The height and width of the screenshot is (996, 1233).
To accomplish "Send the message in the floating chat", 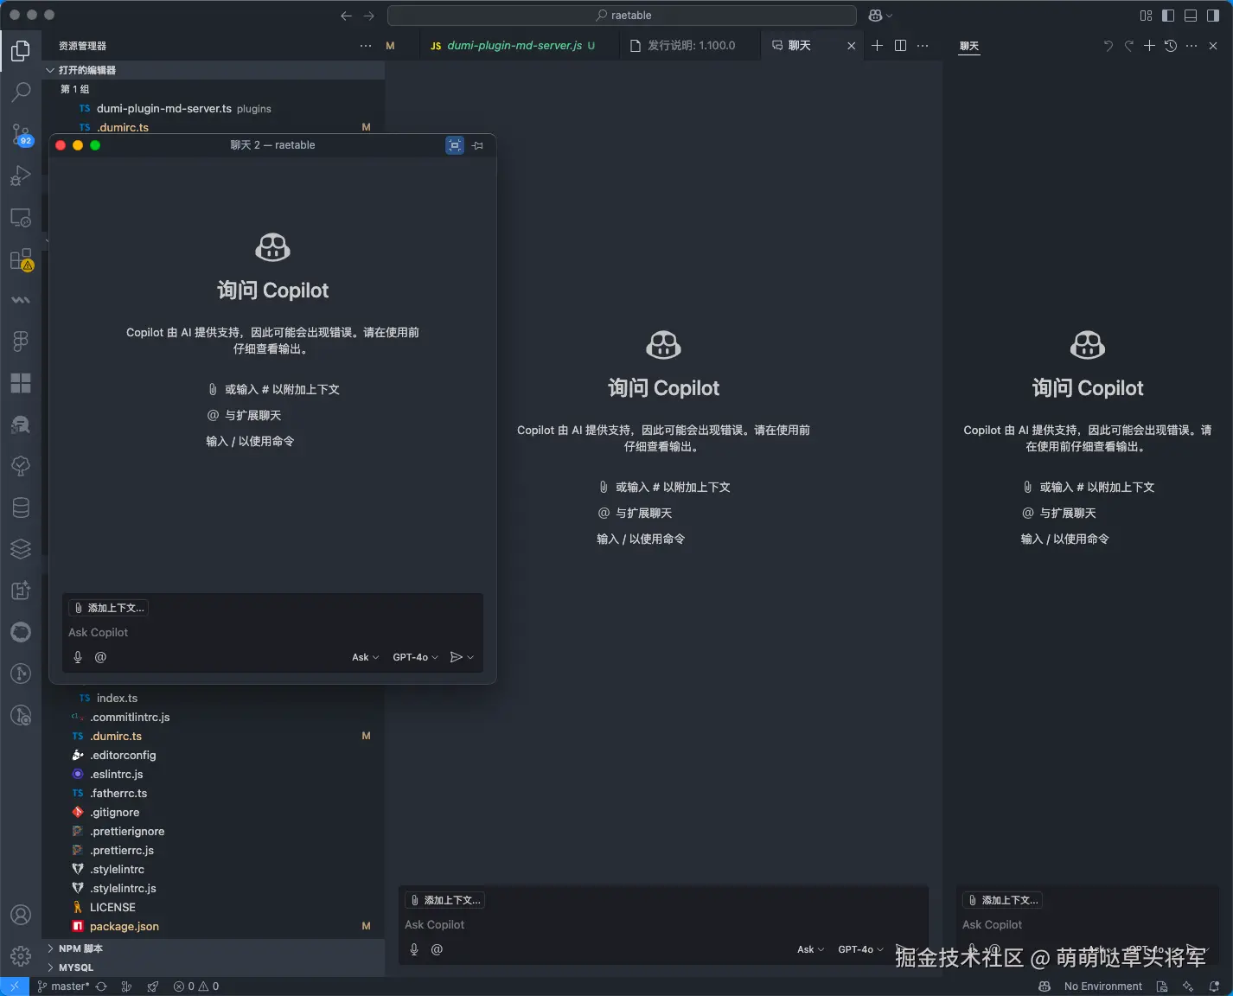I will [457, 657].
